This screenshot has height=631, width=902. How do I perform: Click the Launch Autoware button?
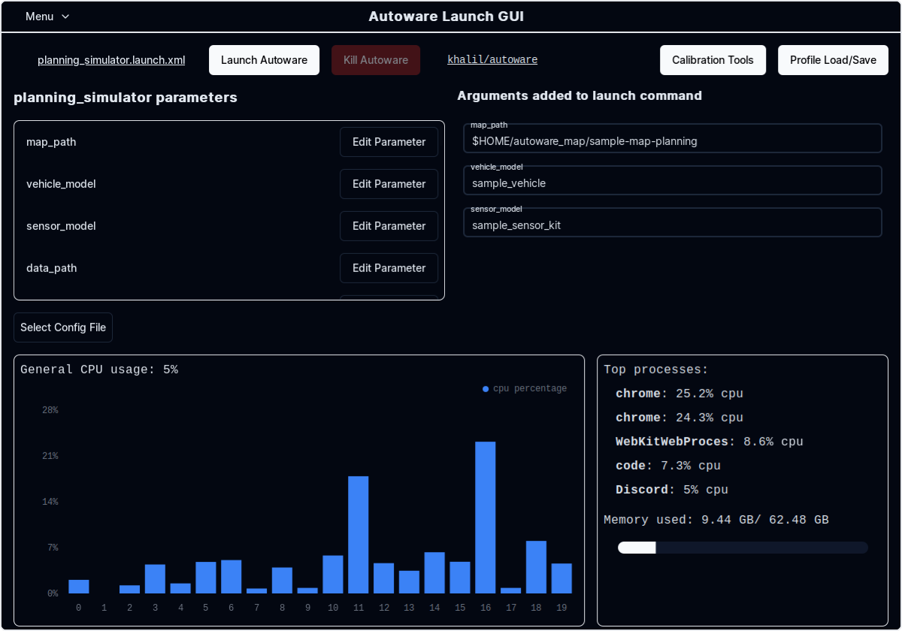click(264, 59)
